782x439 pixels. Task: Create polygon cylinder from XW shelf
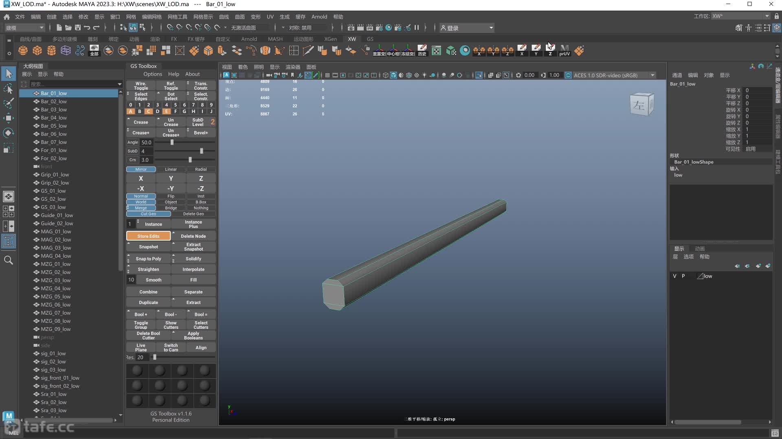pyautogui.click(x=52, y=50)
